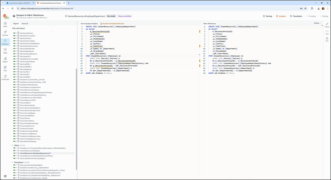Open the browser tab search chevron
This screenshot has height=180, width=331.
coord(3,3)
